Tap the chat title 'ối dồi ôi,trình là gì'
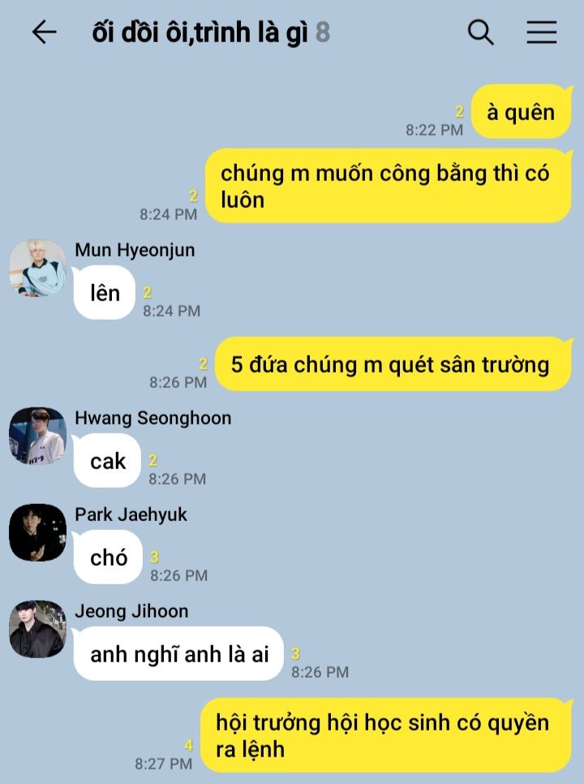Screen dimensions: 584x784 pyautogui.click(x=200, y=32)
